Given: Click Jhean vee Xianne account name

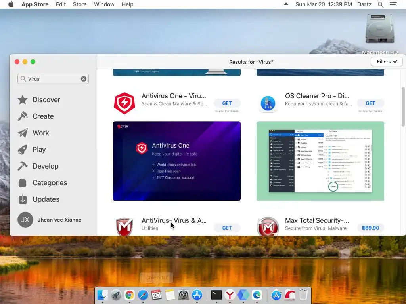Looking at the screenshot, I should click(x=59, y=220).
